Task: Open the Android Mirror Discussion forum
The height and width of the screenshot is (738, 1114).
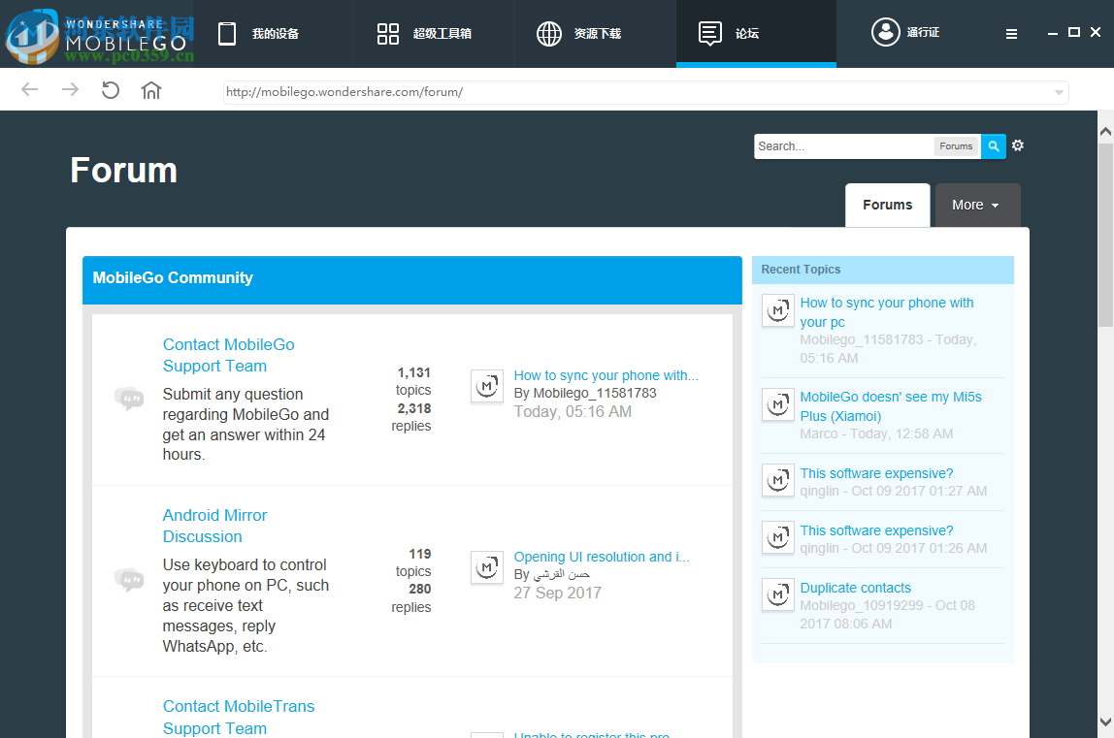Action: [214, 526]
